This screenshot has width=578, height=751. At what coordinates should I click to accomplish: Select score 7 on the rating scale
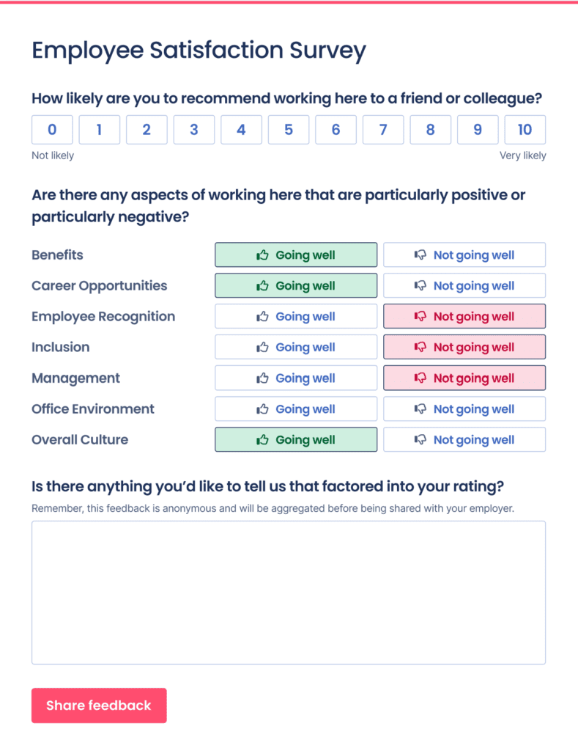(383, 129)
